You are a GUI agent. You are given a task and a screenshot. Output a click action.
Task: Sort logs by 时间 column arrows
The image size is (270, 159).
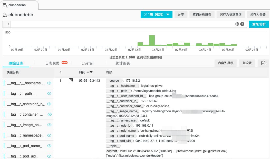[x=90, y=72]
